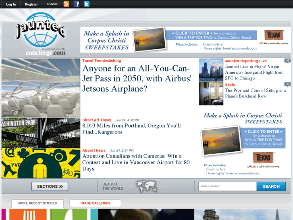Switch to MORE RECENT STORIES tab
The width and height of the screenshot is (293, 220).
point(37,203)
